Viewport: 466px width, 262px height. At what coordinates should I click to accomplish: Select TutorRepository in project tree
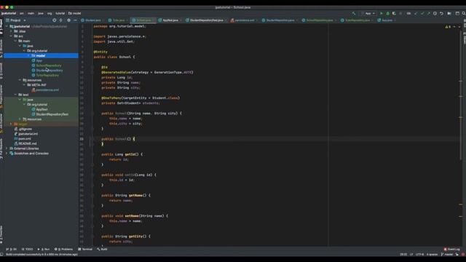click(47, 75)
